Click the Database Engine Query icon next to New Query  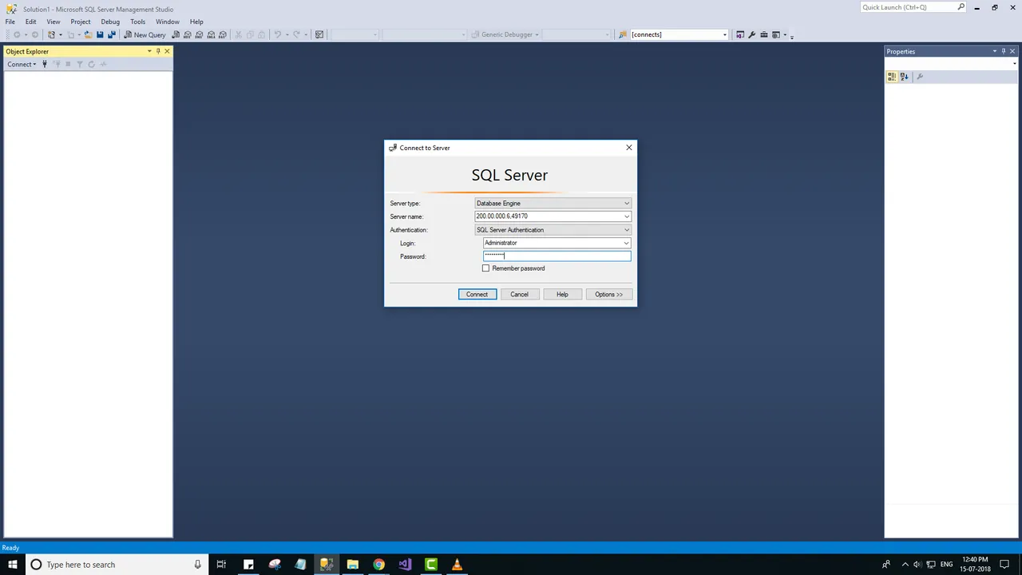coord(176,34)
